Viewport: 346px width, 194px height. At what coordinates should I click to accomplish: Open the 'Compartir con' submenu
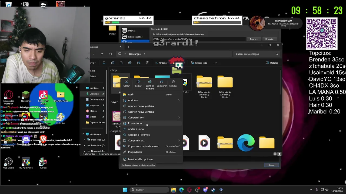point(151,117)
